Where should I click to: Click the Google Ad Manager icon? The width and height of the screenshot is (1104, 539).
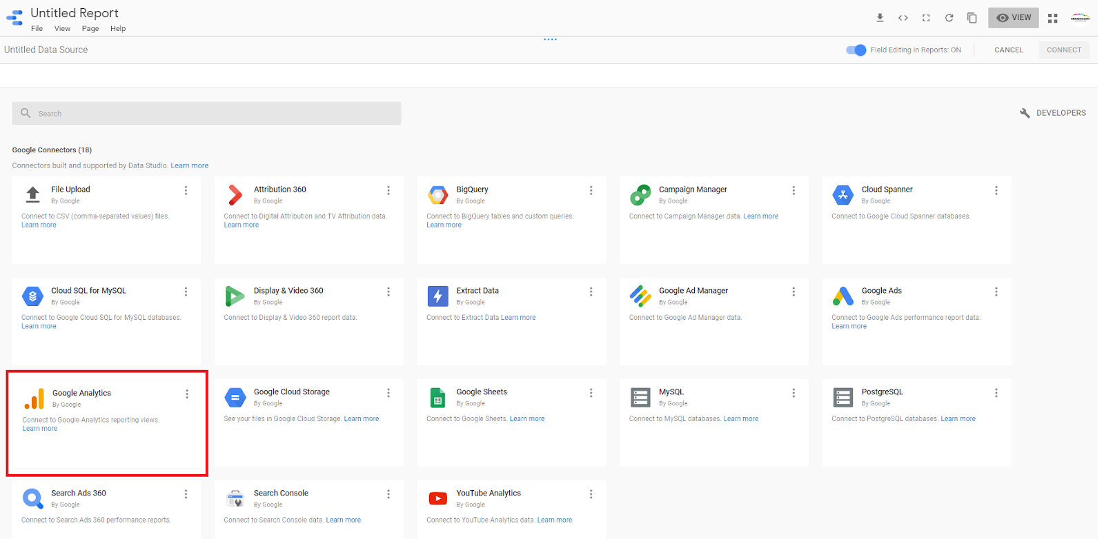click(640, 296)
